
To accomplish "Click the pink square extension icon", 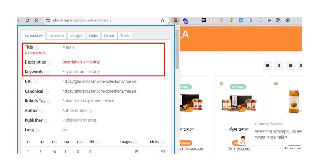I will 222,20.
